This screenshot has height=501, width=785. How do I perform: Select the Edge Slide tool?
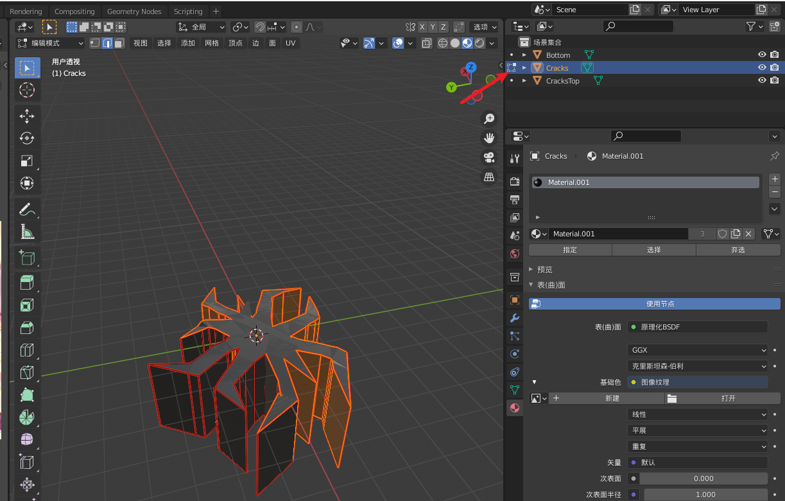click(27, 462)
